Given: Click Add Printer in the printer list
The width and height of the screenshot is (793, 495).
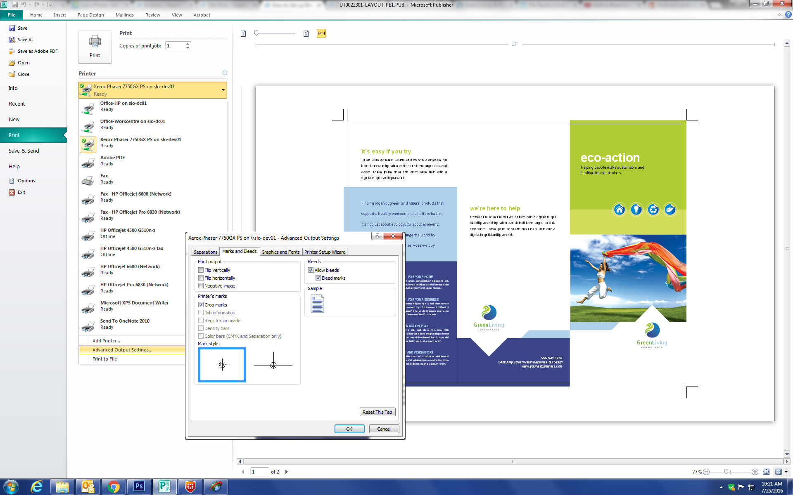Looking at the screenshot, I should [106, 340].
